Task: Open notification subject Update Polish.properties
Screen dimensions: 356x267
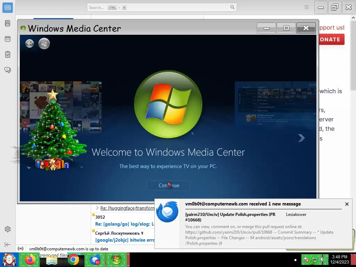Action: coord(230,217)
